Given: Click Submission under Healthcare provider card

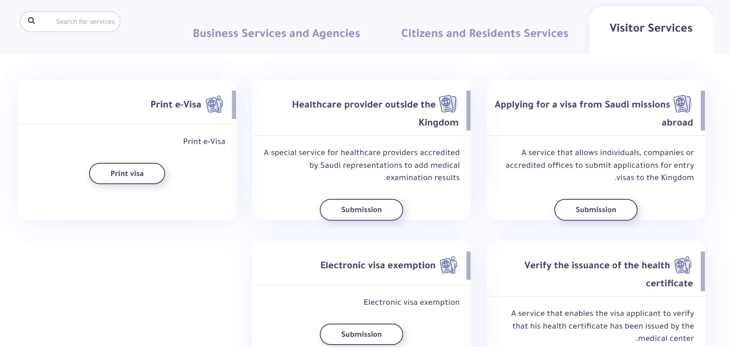Looking at the screenshot, I should (x=361, y=210).
